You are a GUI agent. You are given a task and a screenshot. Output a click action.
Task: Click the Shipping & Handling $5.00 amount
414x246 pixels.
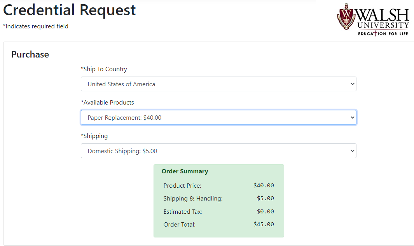click(x=265, y=198)
